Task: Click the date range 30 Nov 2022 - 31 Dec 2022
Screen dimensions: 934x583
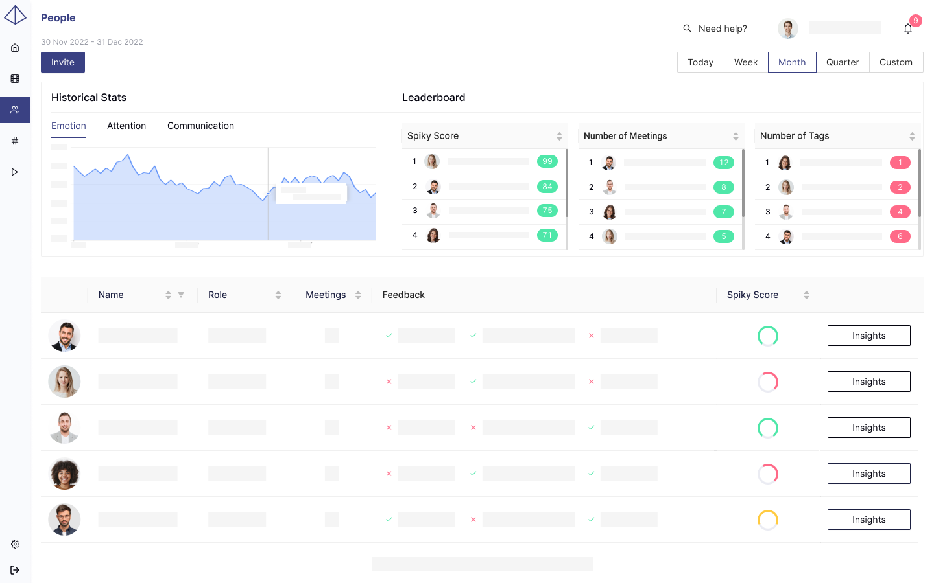Action: (92, 42)
